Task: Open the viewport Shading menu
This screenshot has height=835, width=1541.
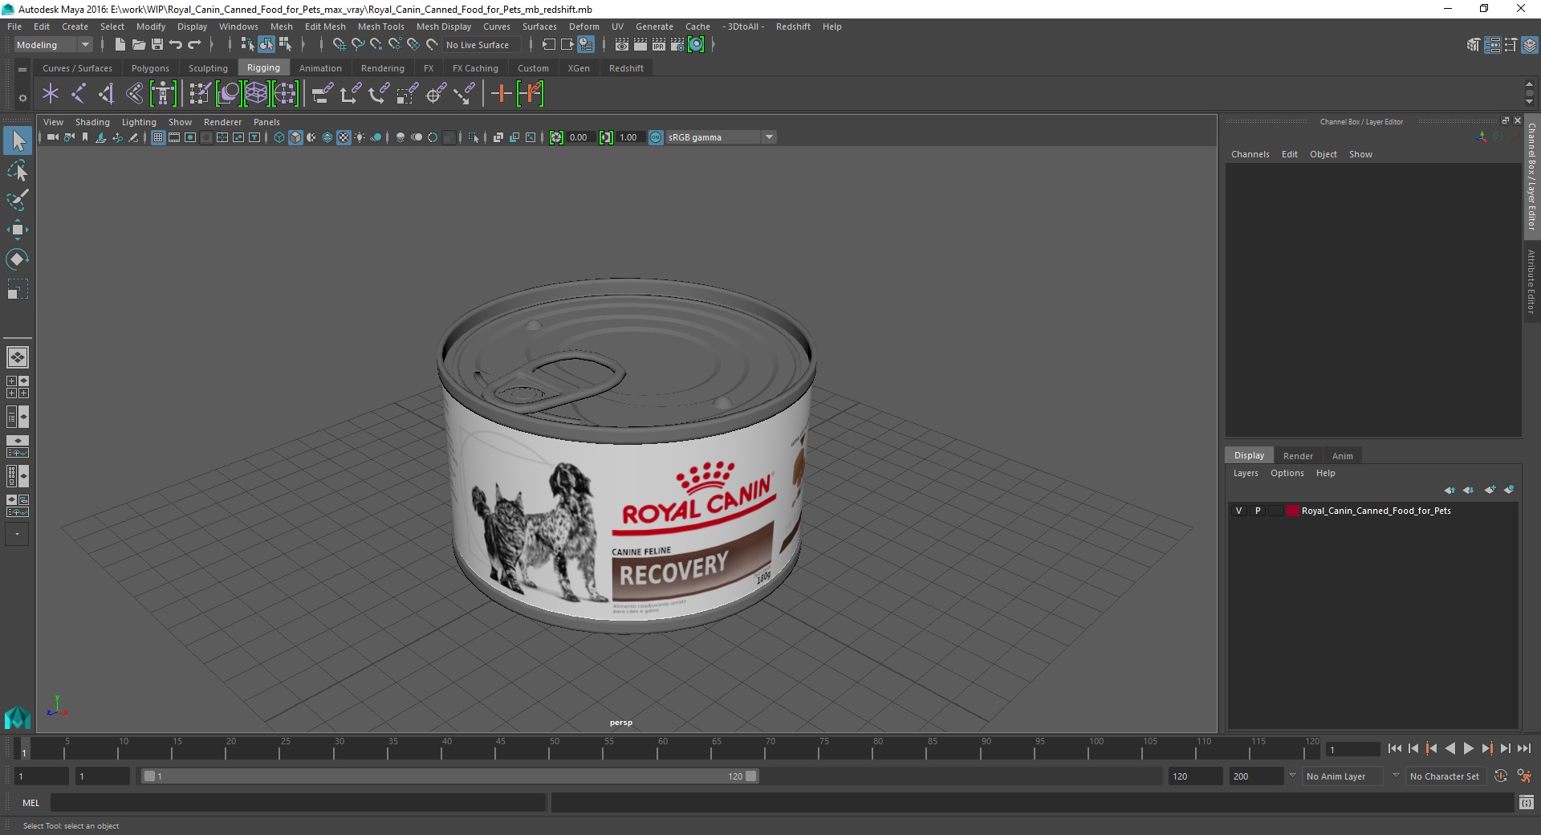Action: (x=92, y=122)
